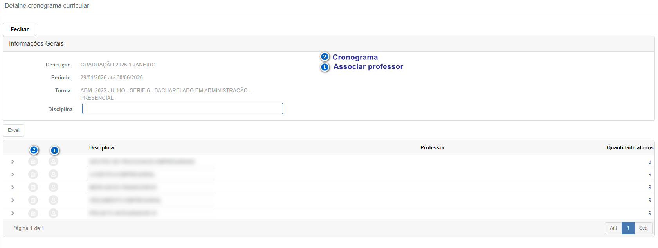The width and height of the screenshot is (658, 248).
Task: Expand the fifth discipline row chevron
Action: (13, 213)
